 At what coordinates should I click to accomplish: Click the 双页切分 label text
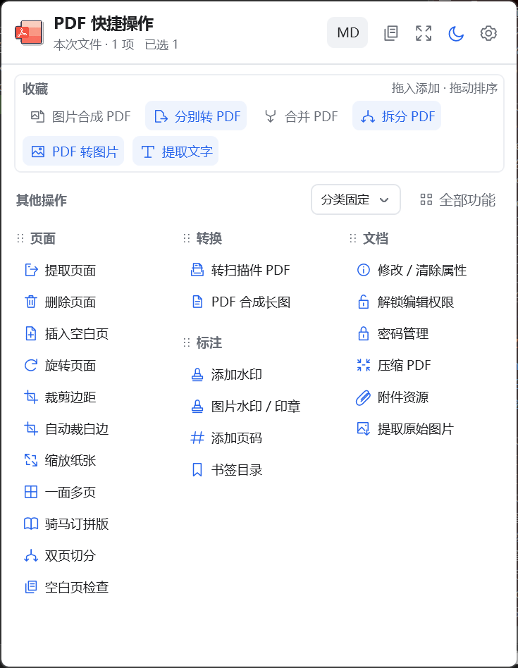tap(70, 556)
